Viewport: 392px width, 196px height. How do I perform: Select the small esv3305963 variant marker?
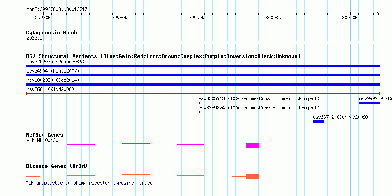[199, 103]
